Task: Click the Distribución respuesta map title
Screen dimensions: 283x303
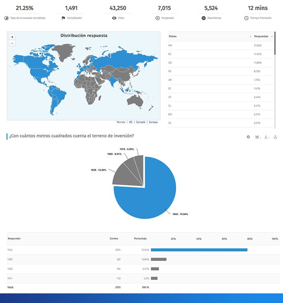Action: point(84,35)
